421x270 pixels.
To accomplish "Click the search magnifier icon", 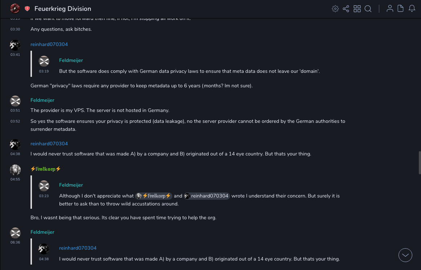I will point(368,9).
